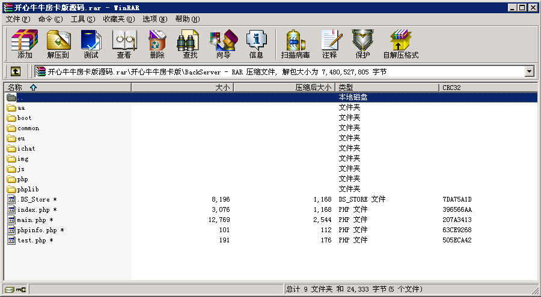The image size is (541, 297).
Task: Open the 选项 (Options) menu
Action: click(154, 19)
